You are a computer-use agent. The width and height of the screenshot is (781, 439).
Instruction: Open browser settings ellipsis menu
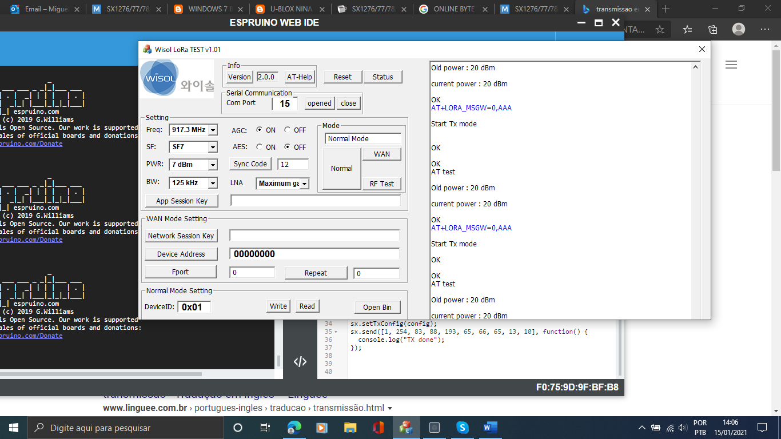[765, 29]
